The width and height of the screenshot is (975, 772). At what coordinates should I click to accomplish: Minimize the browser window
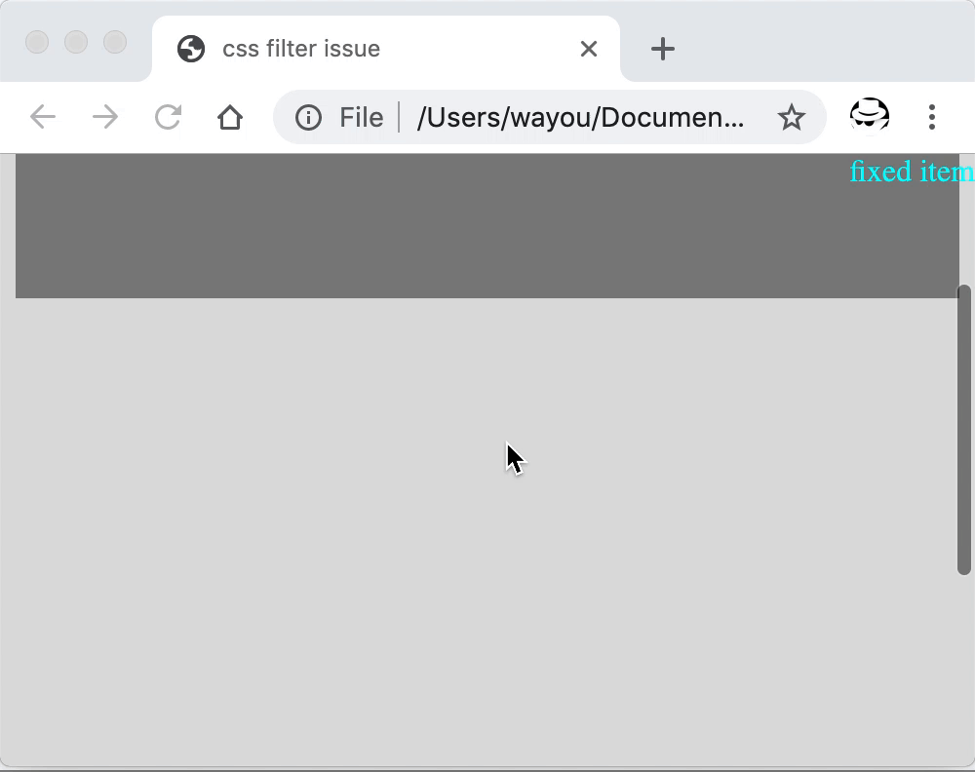click(x=76, y=42)
